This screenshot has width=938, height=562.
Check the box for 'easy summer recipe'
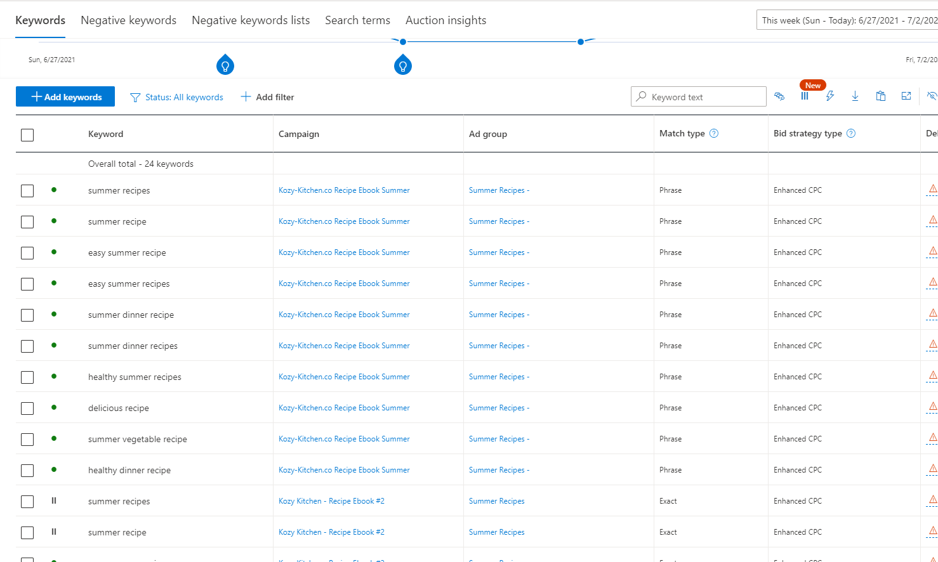[x=27, y=253]
